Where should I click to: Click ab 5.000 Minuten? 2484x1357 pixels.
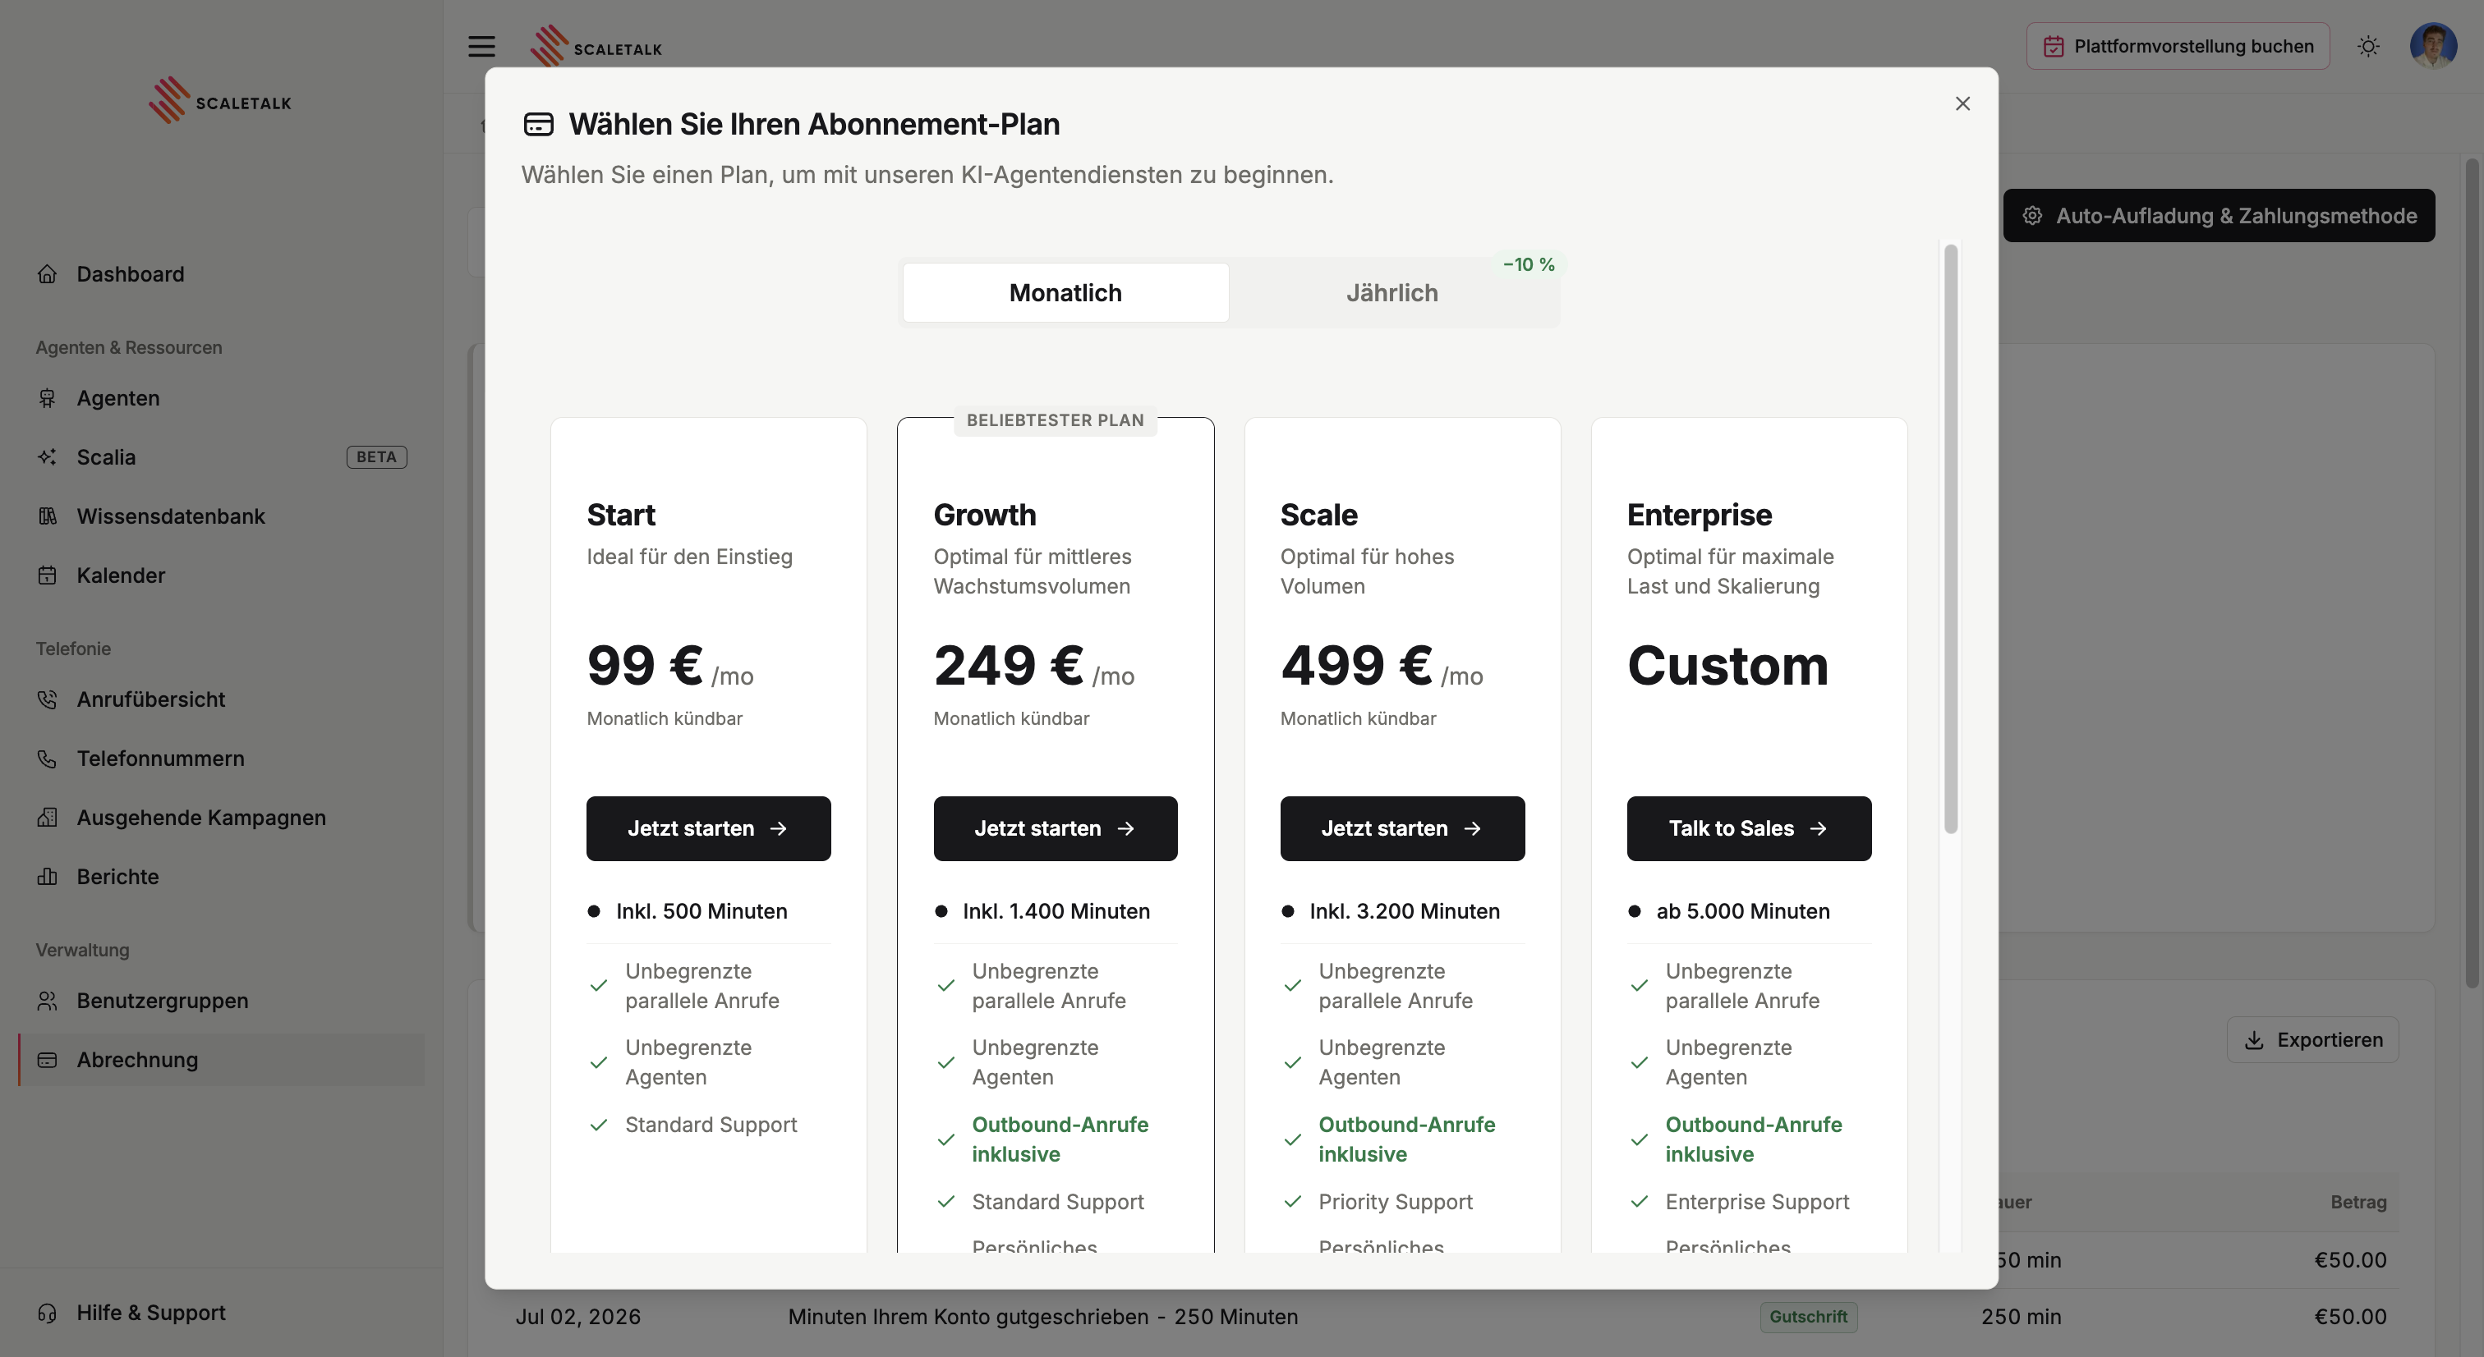point(1742,910)
